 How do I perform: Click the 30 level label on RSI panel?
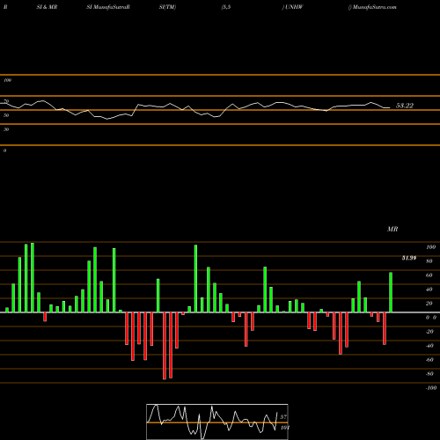click(6, 129)
